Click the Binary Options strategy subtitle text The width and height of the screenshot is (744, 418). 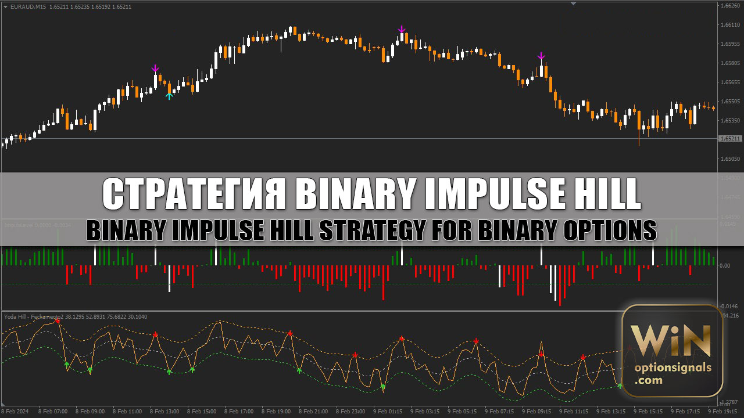pos(372,230)
